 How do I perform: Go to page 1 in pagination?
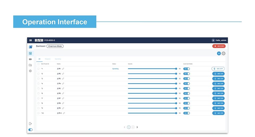(129, 127)
